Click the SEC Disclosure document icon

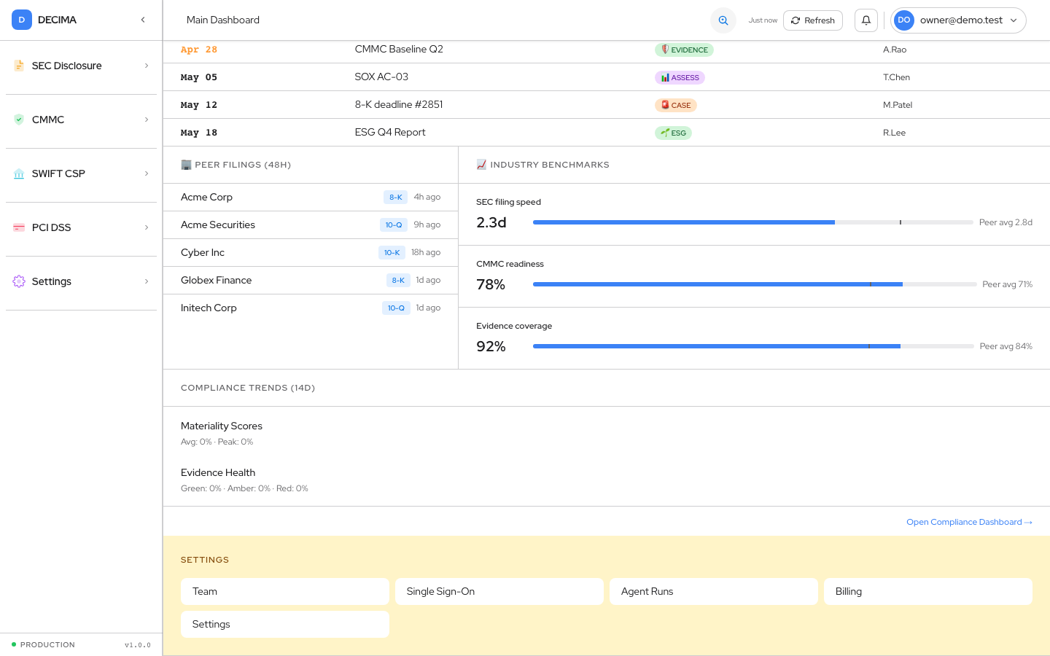19,66
